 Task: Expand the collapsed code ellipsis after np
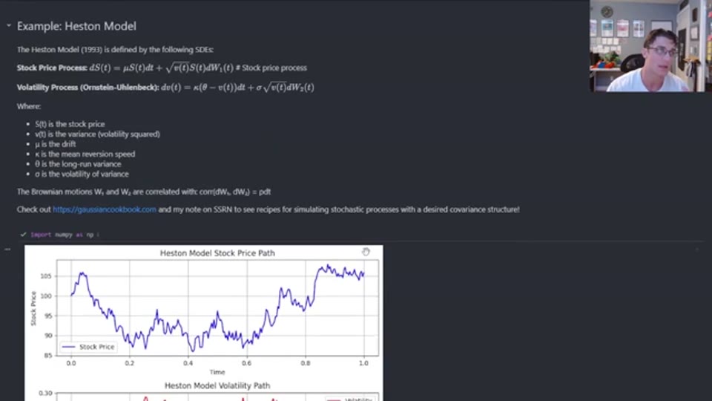tap(98, 235)
